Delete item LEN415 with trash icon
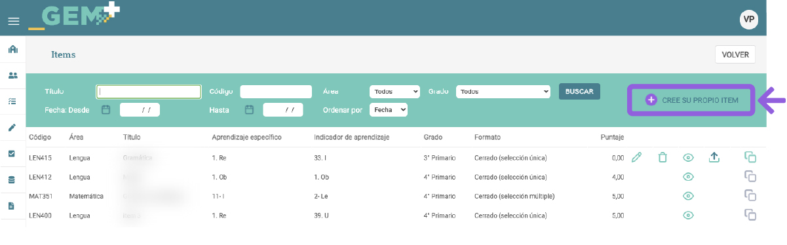 click(662, 157)
